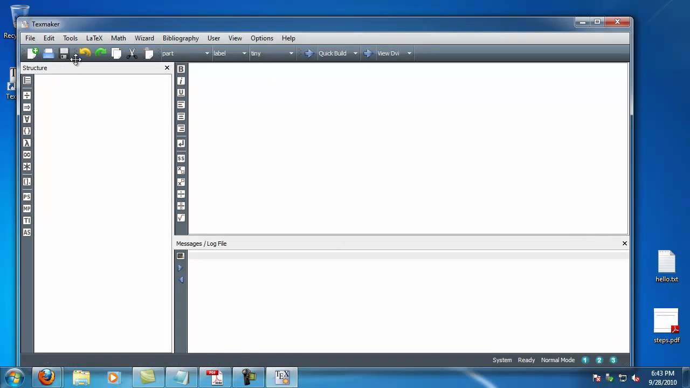Click inside the main editor text area

pyautogui.click(x=408, y=149)
